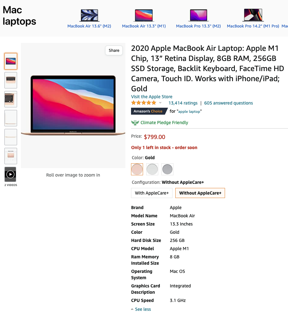Click the Climate Pledge Friendly leaf icon
The width and height of the screenshot is (288, 313).
click(x=135, y=123)
